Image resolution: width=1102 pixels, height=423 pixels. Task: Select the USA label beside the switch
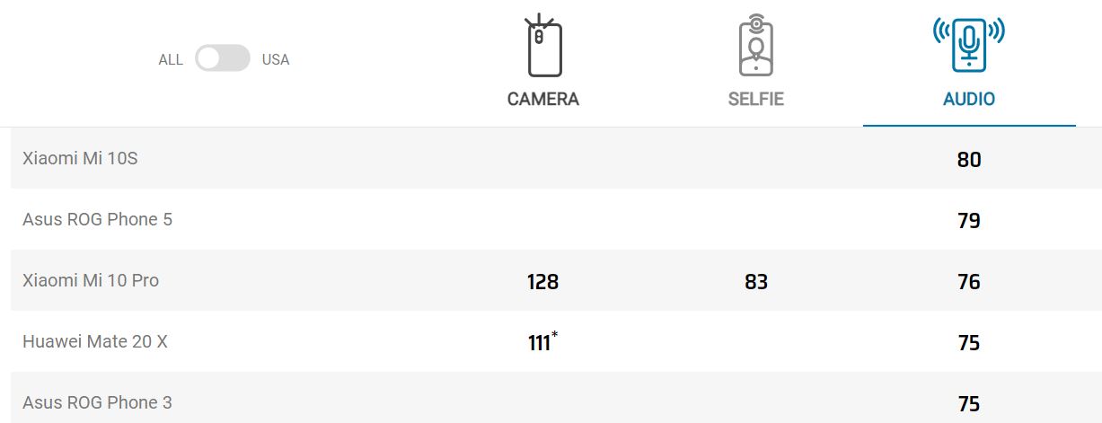click(x=276, y=60)
